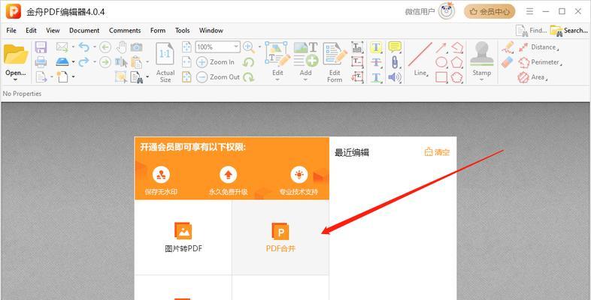Open the Document menu
The width and height of the screenshot is (591, 300).
(x=84, y=31)
